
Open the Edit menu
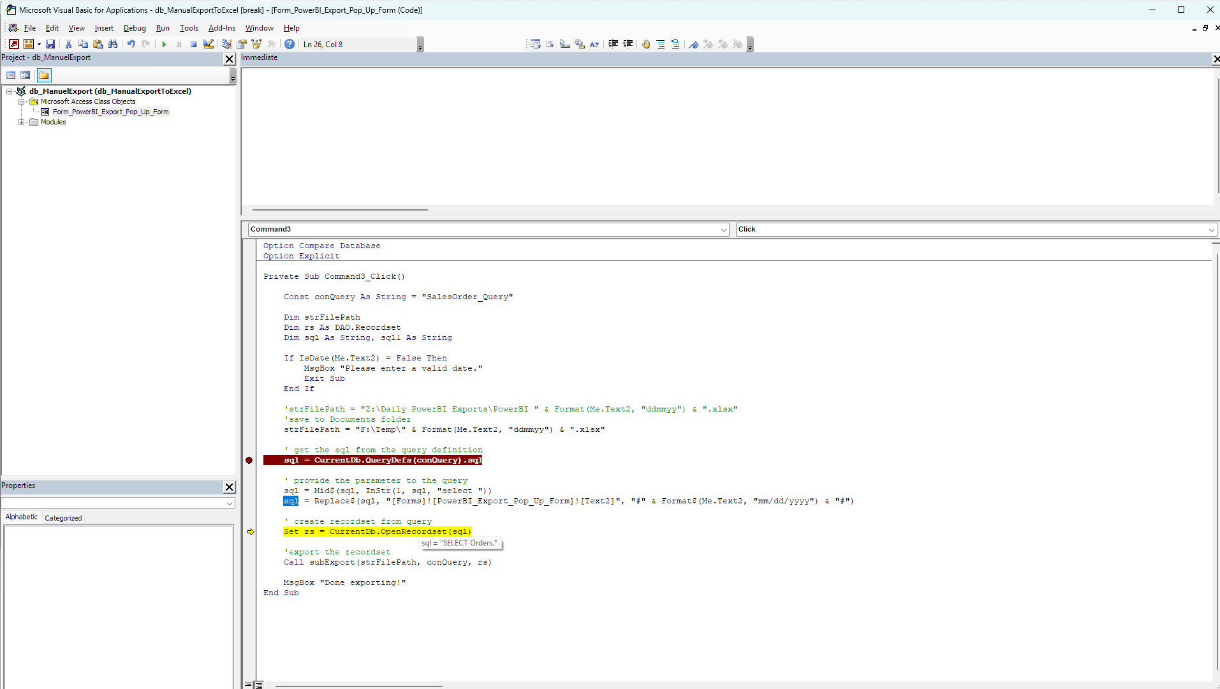pos(52,28)
